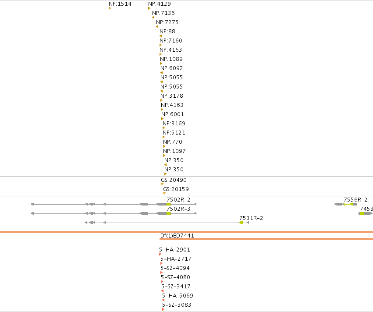Select the 5-SZ-3083 insertion feature

point(163,309)
